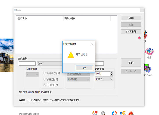Close the リネーム rename window
Screen dimensions: 159x115
pyautogui.click(x=142, y=10)
